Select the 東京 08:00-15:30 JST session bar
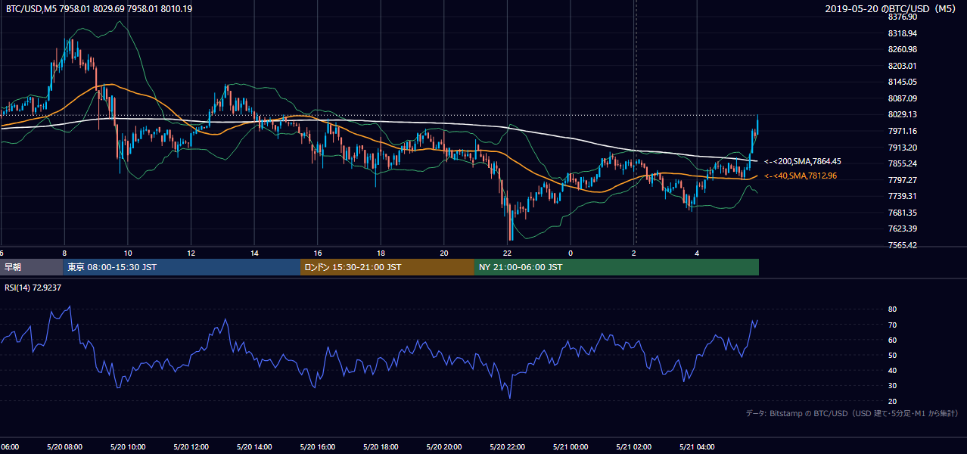967x454 pixels. click(182, 267)
